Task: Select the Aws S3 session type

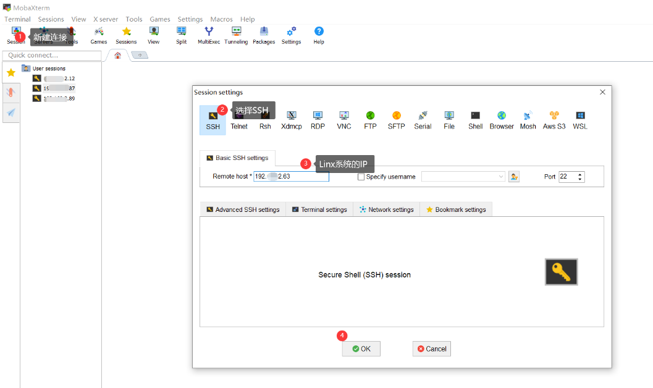Action: [554, 120]
